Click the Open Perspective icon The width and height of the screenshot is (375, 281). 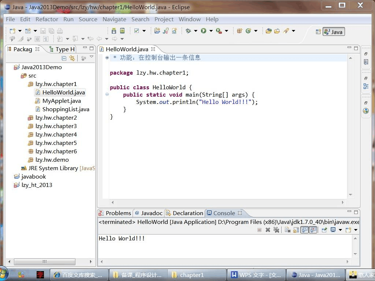(318, 31)
